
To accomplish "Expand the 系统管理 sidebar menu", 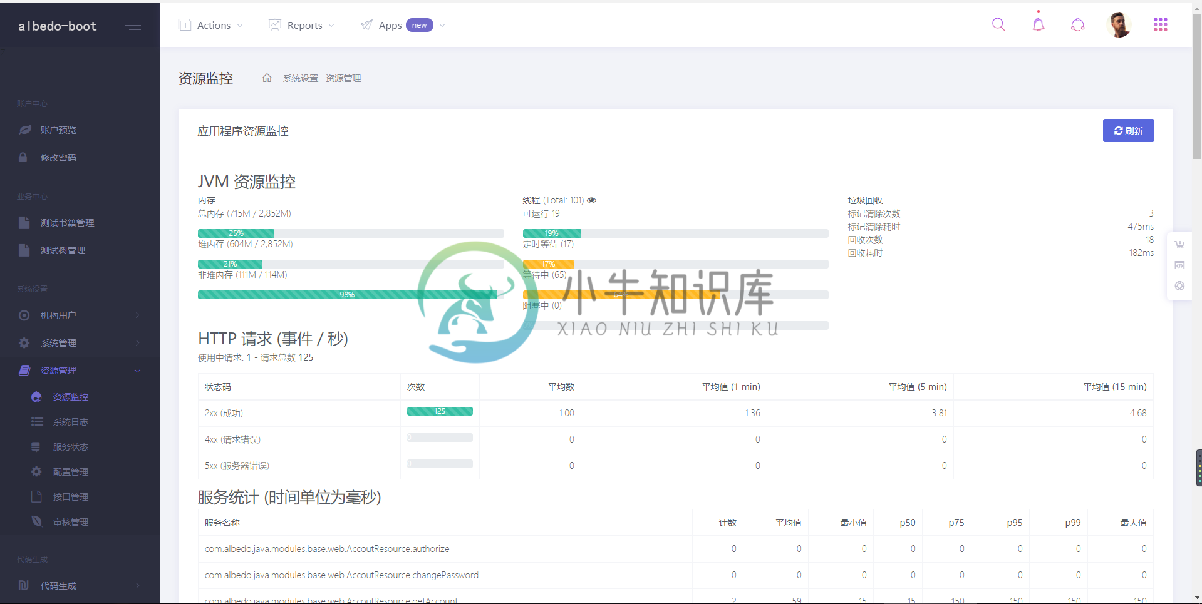I will pos(80,343).
